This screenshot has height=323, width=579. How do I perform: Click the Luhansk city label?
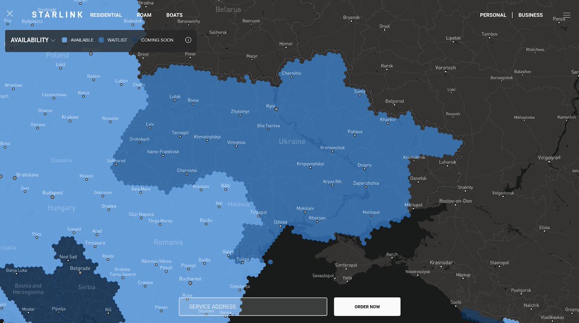pos(447,162)
